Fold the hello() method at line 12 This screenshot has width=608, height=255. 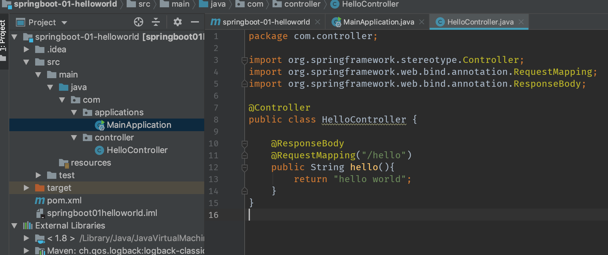coord(245,168)
